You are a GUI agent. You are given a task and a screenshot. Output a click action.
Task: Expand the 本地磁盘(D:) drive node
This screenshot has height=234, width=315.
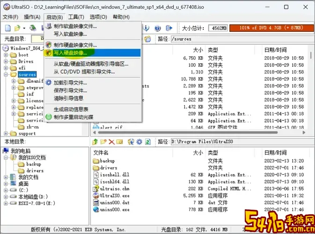pos(6,197)
